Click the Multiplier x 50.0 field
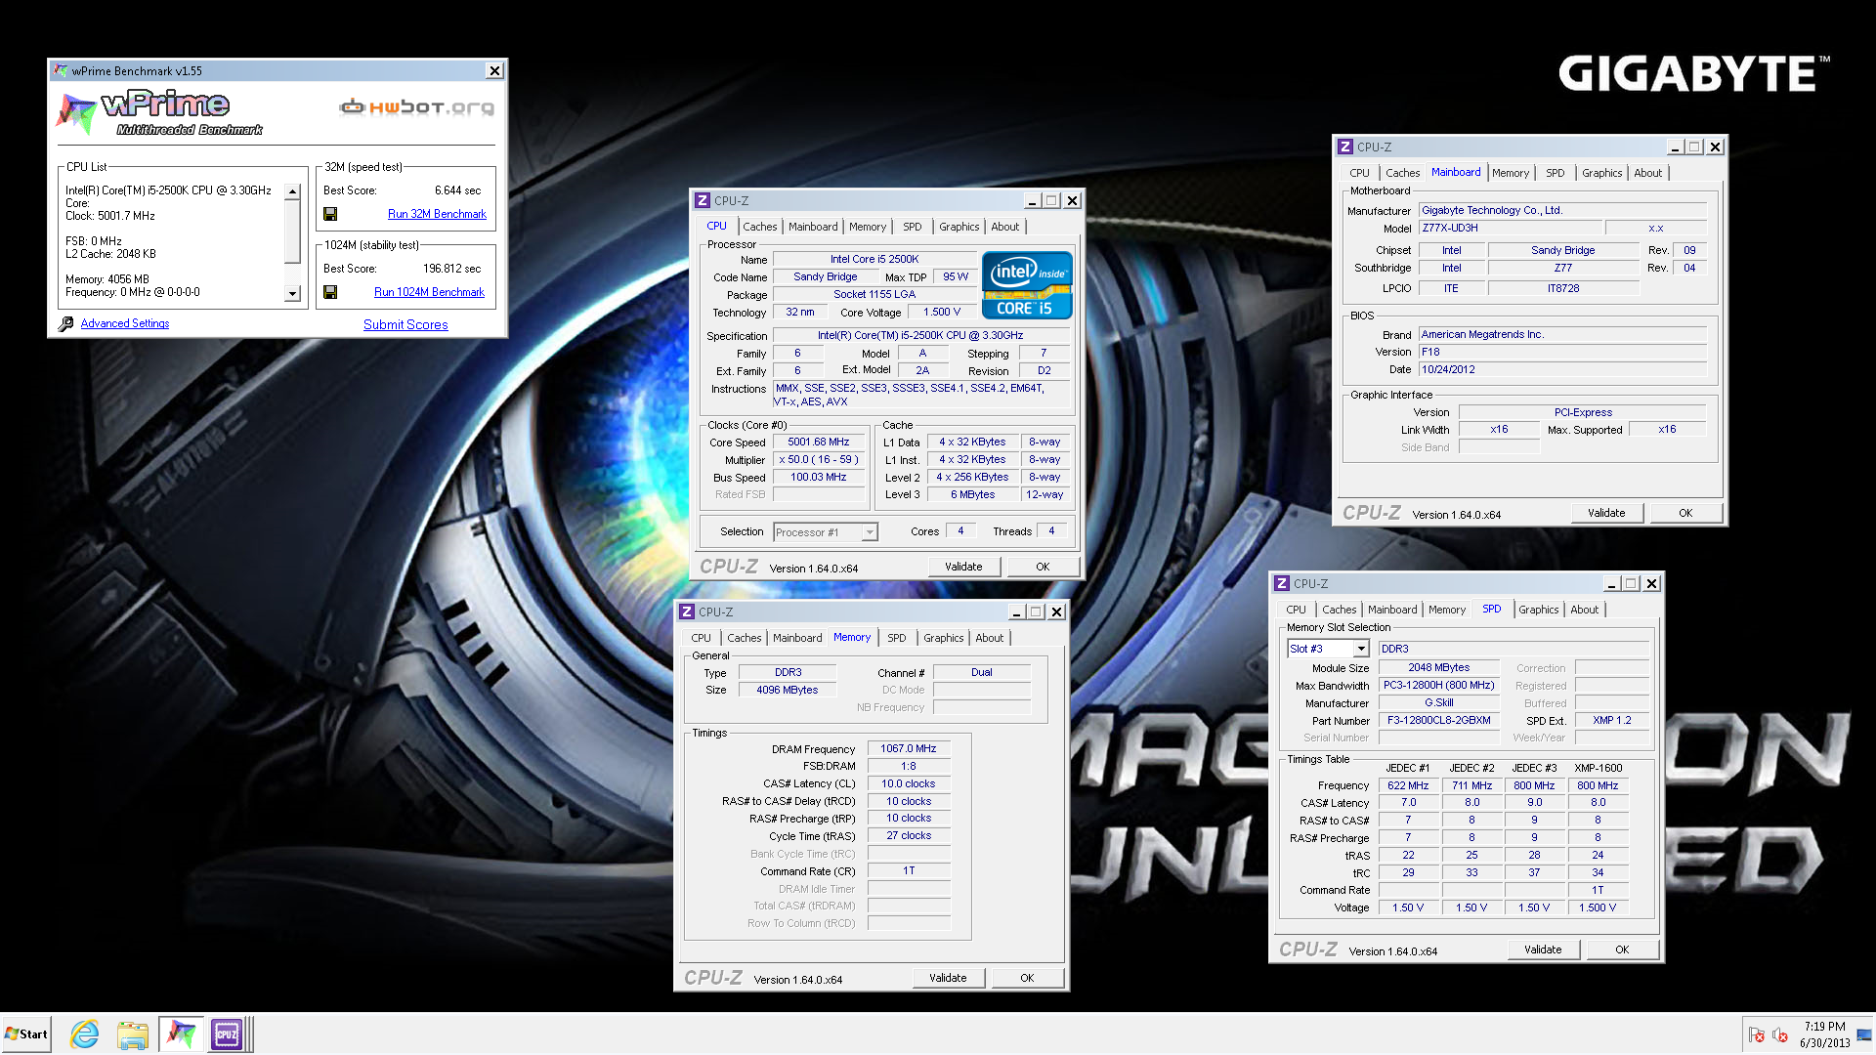The width and height of the screenshot is (1876, 1055). tap(819, 460)
